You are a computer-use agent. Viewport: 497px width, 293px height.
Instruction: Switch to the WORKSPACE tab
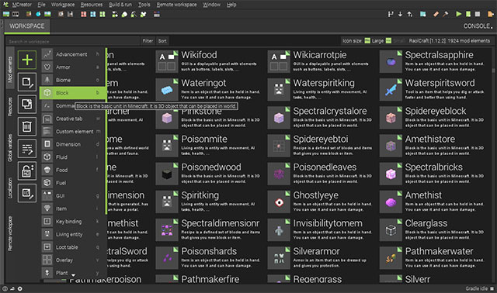point(27,26)
